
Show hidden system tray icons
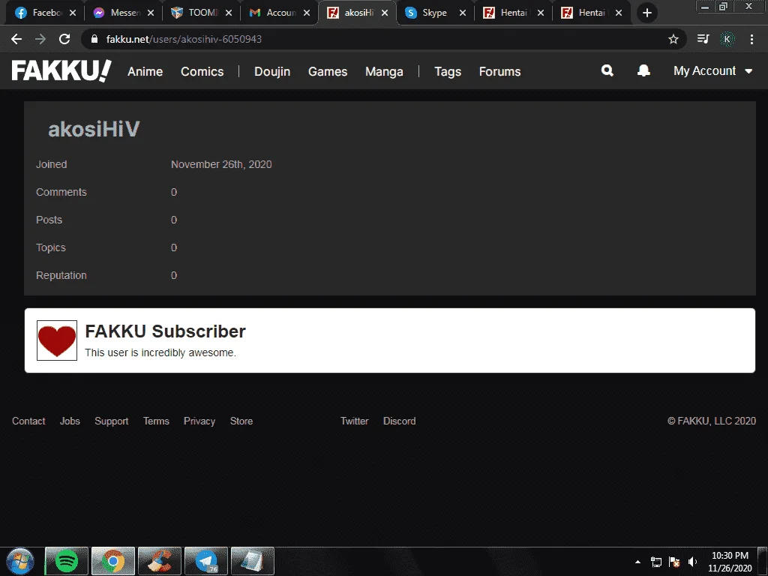637,562
